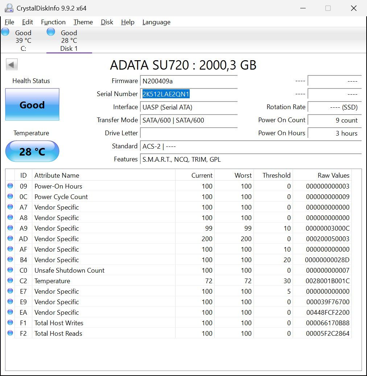
Task: Open the Edit menu
Action: click(27, 22)
